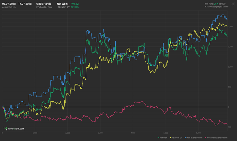Click the green Net Won legend dot
Image resolution: width=237 pixels, height=141 pixels.
tap(159, 138)
